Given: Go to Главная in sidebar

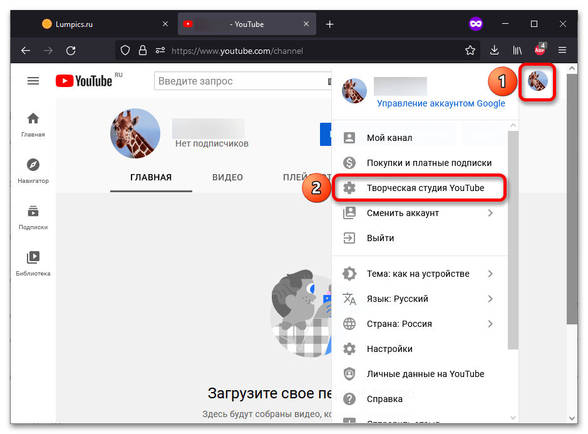Looking at the screenshot, I should click(33, 125).
